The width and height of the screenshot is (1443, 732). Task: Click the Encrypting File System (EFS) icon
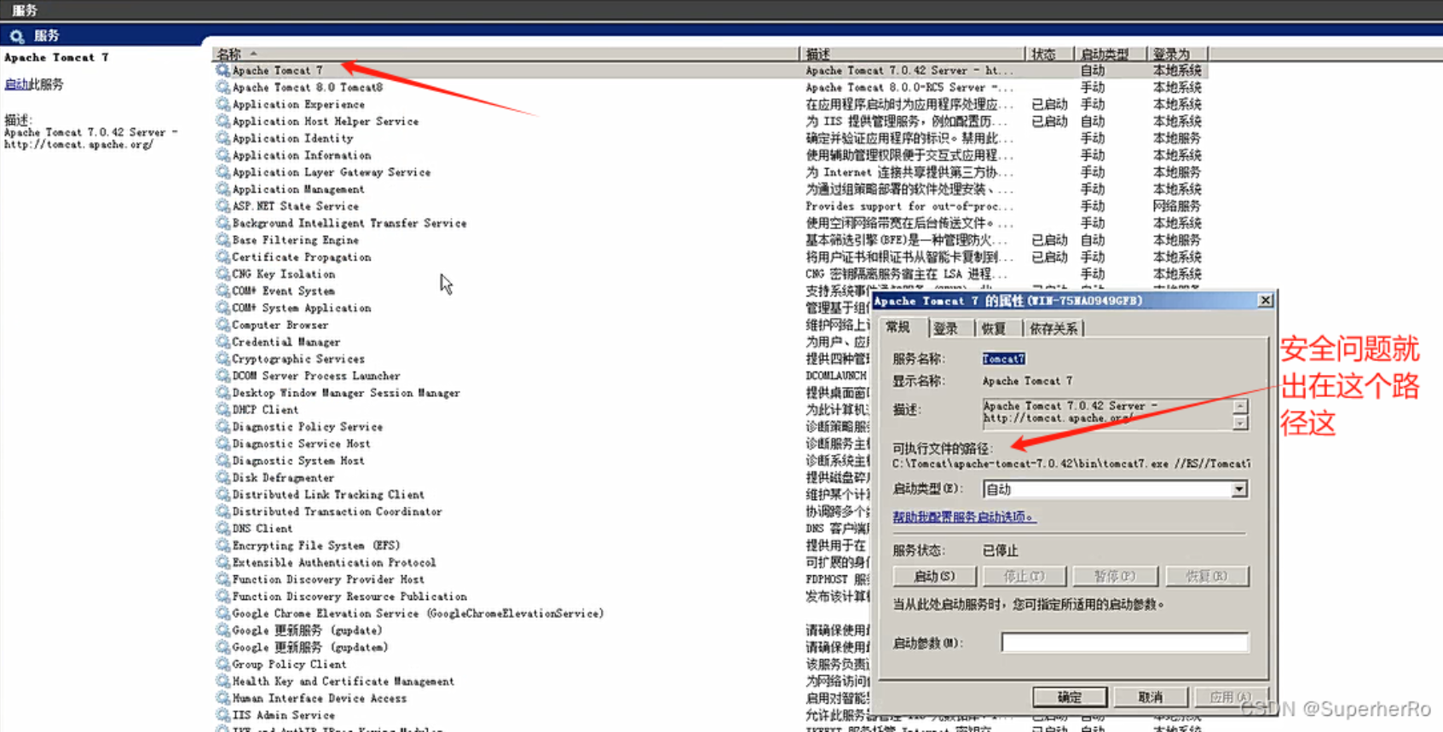click(x=223, y=546)
